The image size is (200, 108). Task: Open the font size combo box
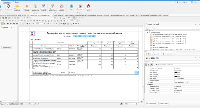click(50, 18)
